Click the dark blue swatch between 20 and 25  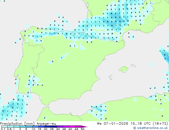tap(47, 127)
